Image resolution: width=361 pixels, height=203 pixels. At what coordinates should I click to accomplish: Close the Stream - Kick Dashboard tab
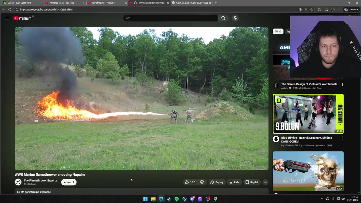(41, 3)
